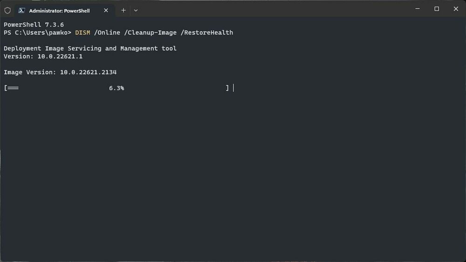Screen dimensions: 466x262
Task: Close the Administrator: PowerShell tab
Action: tap(106, 10)
